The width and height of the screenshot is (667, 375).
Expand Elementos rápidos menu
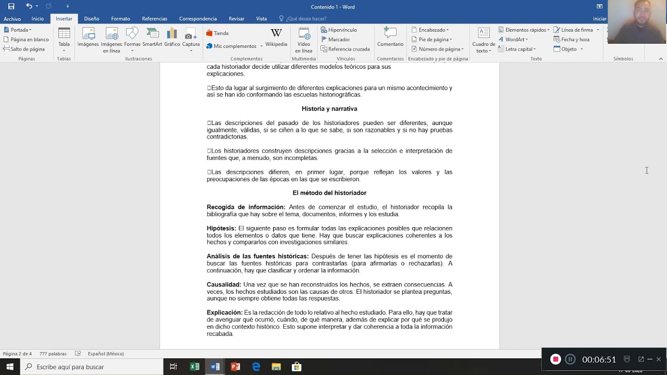[x=524, y=30]
